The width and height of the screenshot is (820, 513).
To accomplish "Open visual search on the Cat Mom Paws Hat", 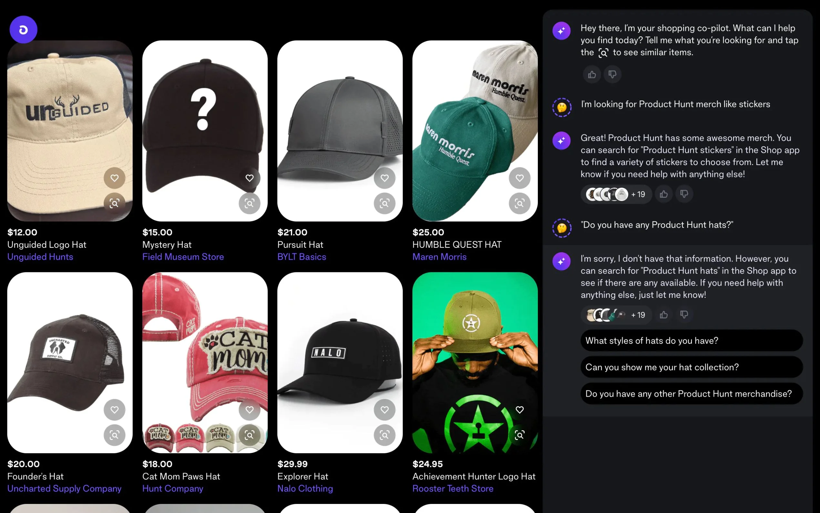I will (250, 434).
